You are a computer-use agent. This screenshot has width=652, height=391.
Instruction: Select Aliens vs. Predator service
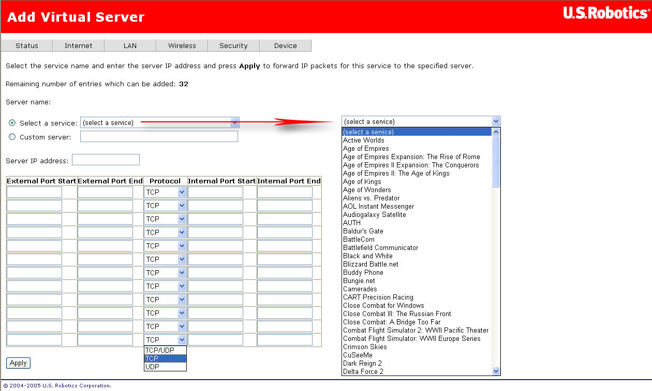[417, 198]
